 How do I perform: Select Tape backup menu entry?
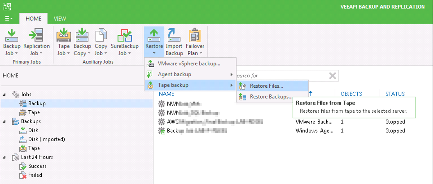(x=190, y=85)
